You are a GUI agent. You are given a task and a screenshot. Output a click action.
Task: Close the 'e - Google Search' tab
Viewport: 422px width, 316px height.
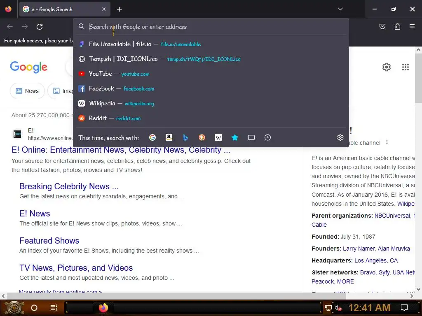[x=104, y=9]
